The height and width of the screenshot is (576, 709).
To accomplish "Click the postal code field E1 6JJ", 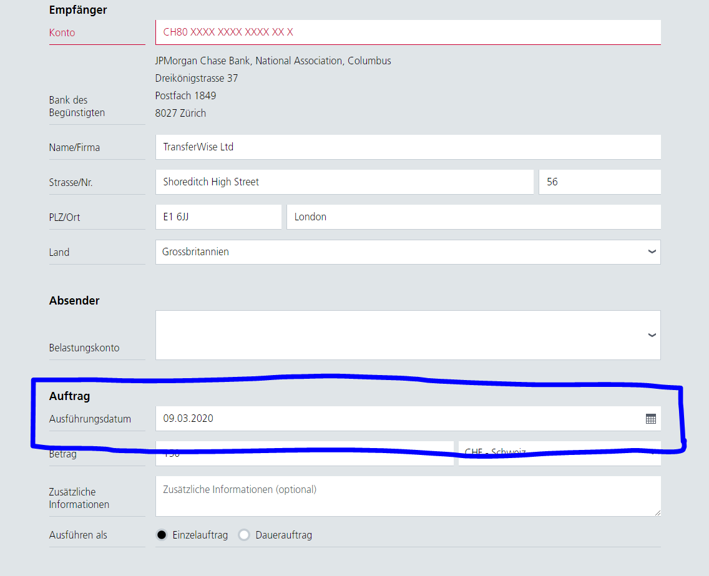I will 218,217.
